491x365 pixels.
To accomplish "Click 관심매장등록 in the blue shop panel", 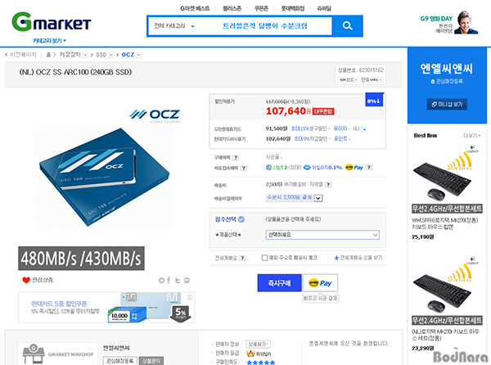I will point(447,81).
